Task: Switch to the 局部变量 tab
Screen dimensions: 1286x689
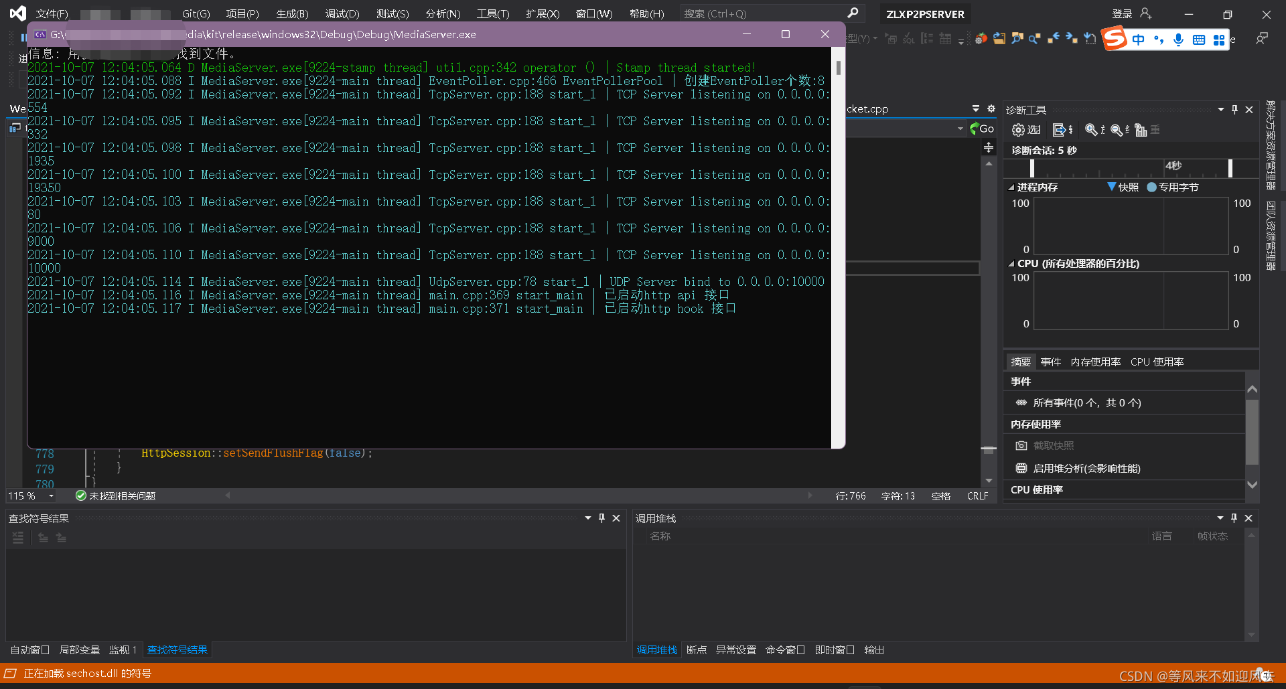Action: point(80,649)
